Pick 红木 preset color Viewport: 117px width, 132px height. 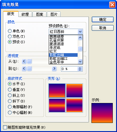(63, 51)
